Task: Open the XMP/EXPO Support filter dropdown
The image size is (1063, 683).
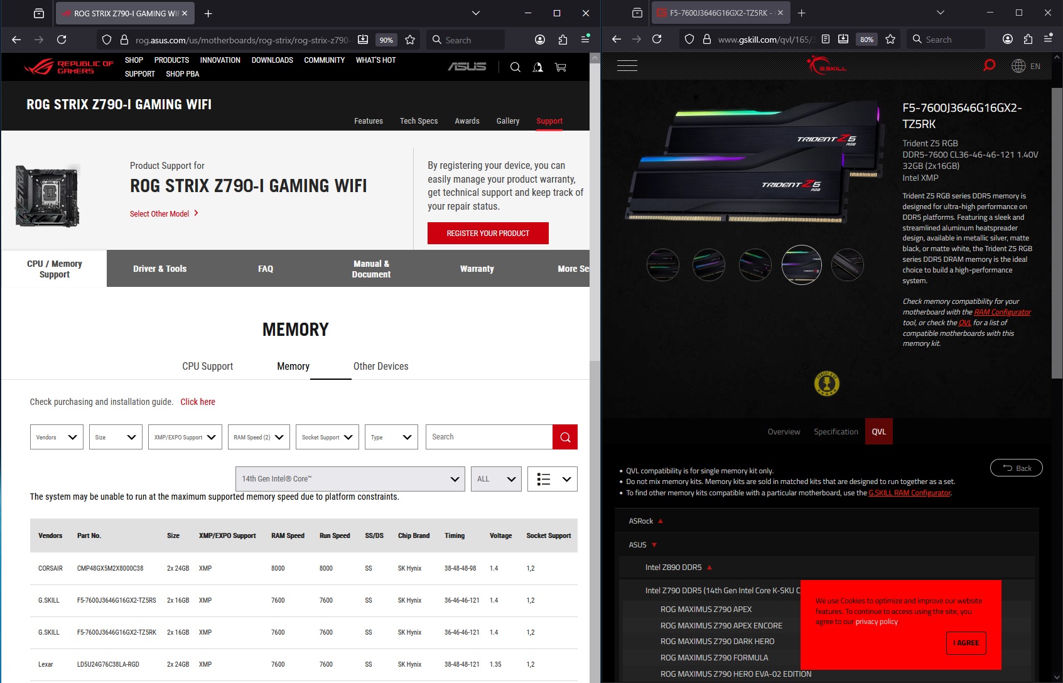Action: (x=185, y=438)
